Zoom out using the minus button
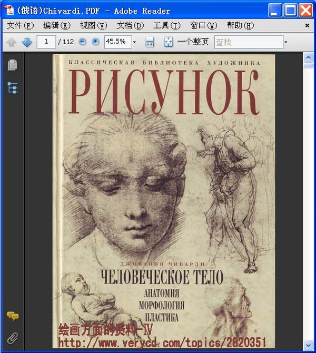The height and width of the screenshot is (353, 316). 83,42
